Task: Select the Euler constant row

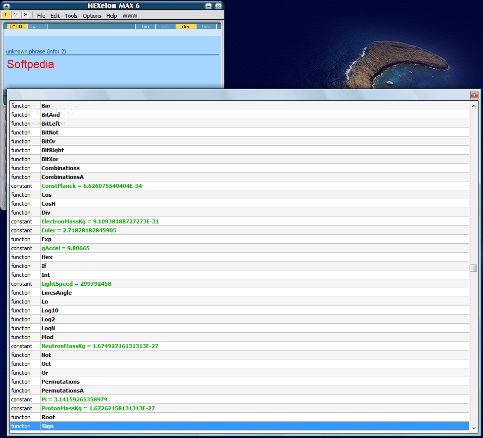Action: tap(240, 230)
